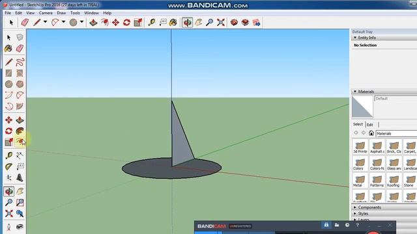Open the Camera menu

pos(46,13)
